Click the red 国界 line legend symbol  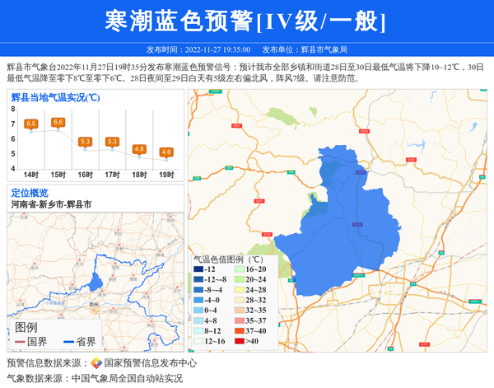pyautogui.click(x=21, y=342)
